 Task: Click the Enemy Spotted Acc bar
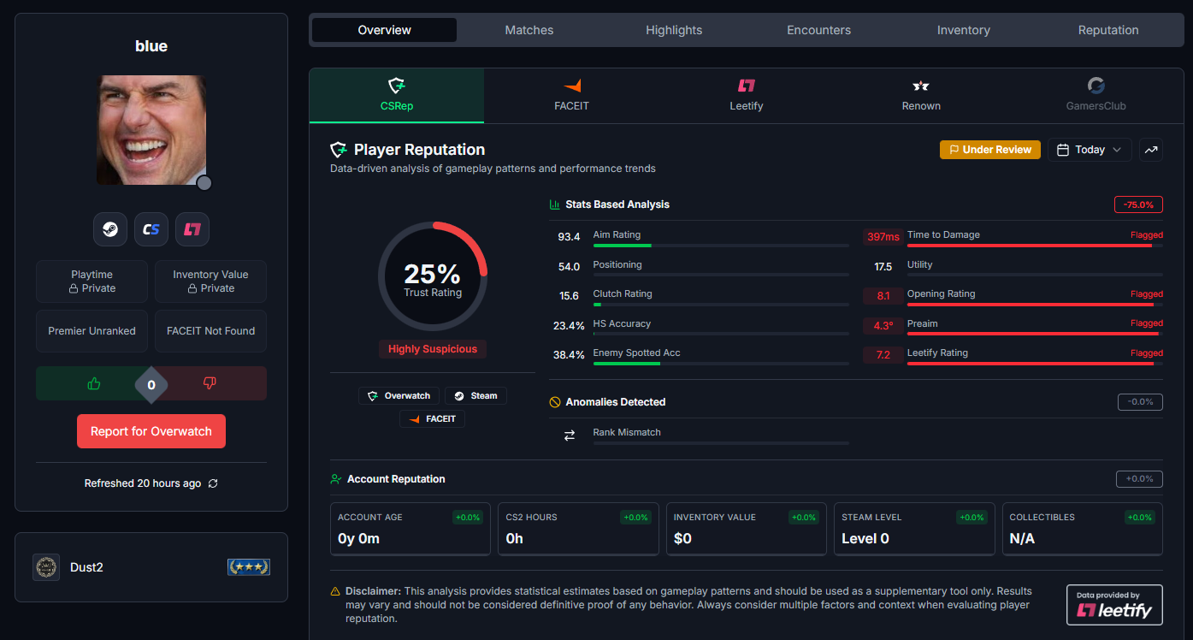(721, 364)
